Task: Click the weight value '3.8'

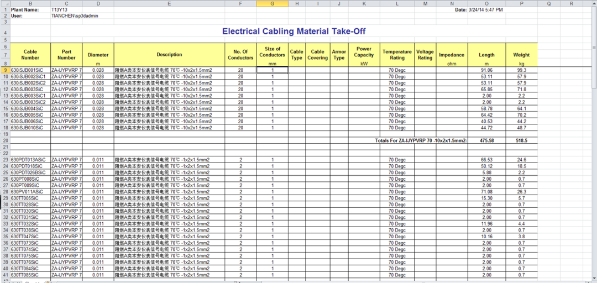Action: click(x=521, y=236)
